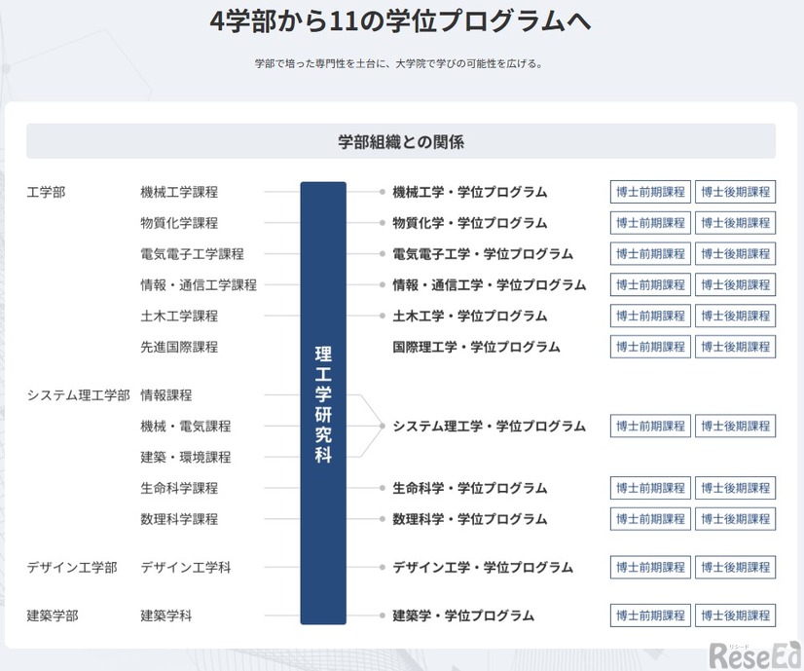The image size is (804, 671).
Task: Open 博士前期課程 for 建築学・学位プログラム
Action: tap(650, 615)
